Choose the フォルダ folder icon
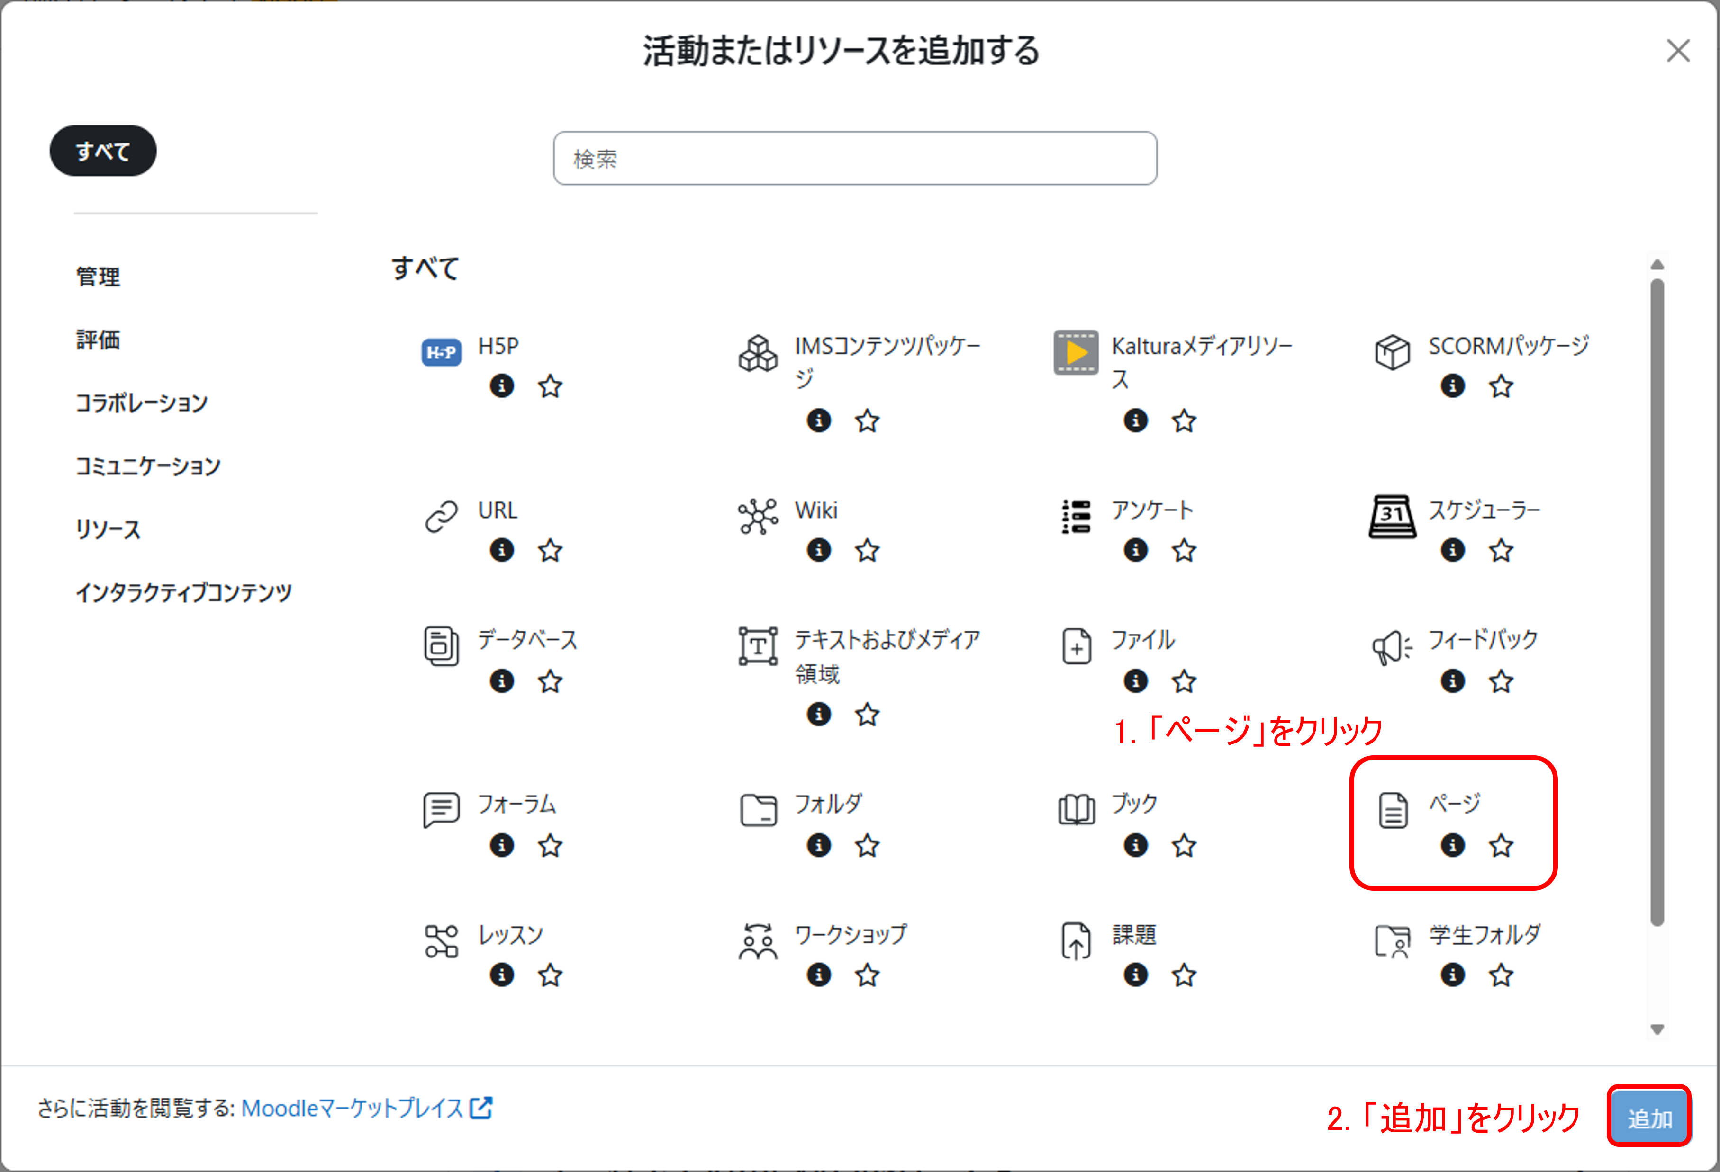The height and width of the screenshot is (1172, 1720). pyautogui.click(x=758, y=810)
